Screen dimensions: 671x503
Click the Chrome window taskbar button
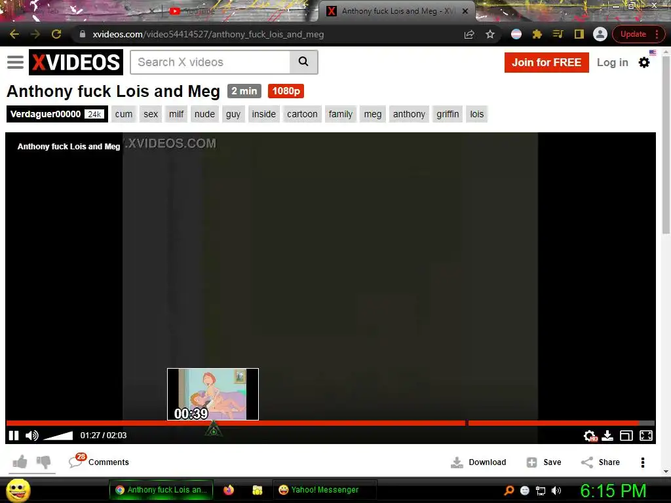pos(161,490)
